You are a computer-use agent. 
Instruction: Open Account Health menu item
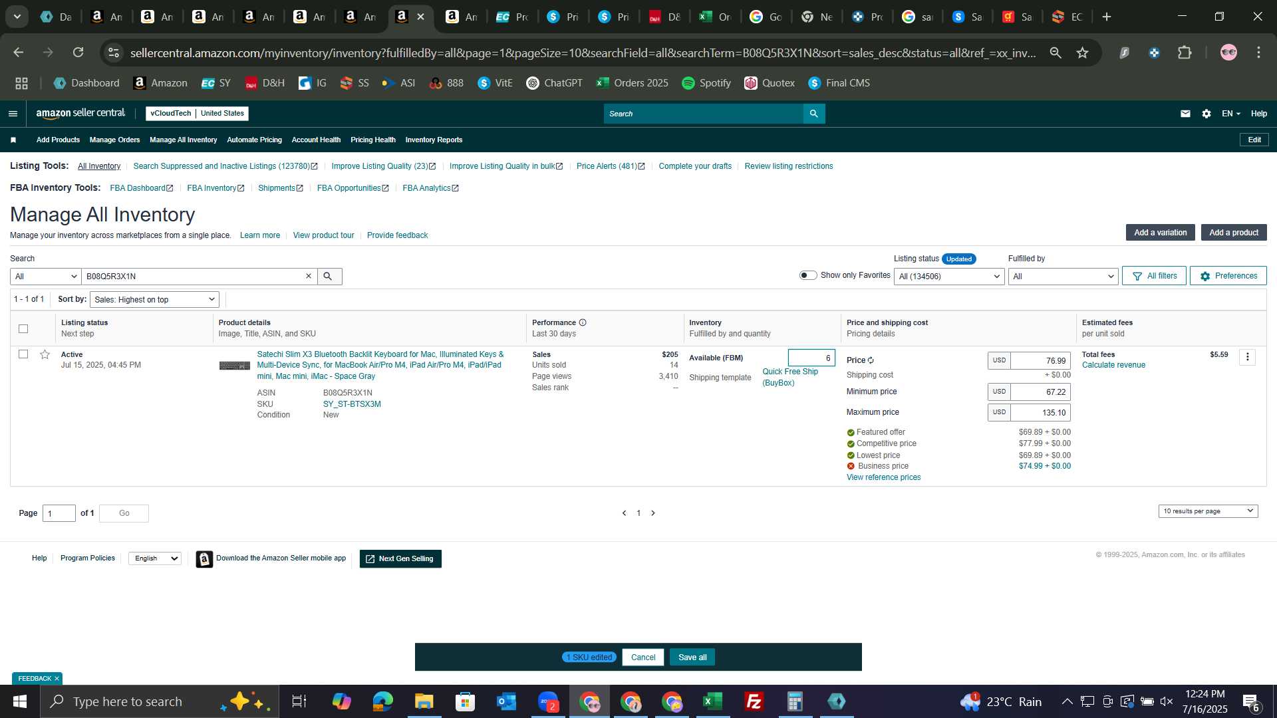[316, 140]
